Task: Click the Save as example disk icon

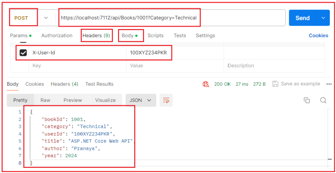Action: click(275, 84)
